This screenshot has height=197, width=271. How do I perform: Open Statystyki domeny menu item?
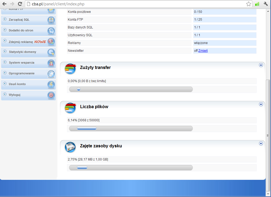tap(28, 52)
